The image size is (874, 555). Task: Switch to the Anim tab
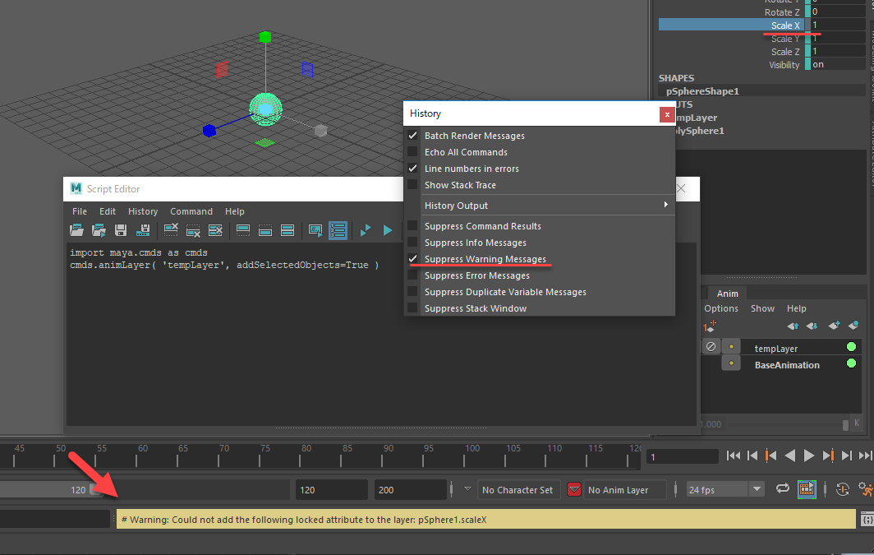click(x=728, y=294)
